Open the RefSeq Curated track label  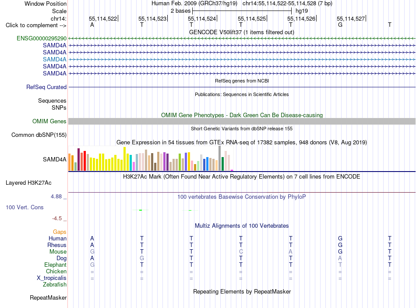pos(46,87)
